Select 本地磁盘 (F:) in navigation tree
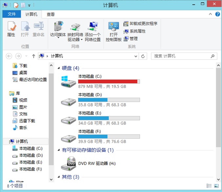The image size is (222, 192). [x=27, y=169]
